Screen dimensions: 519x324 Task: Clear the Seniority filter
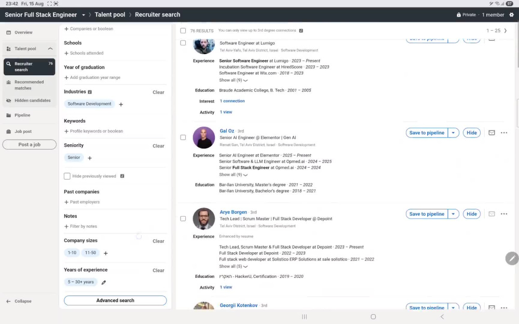[x=158, y=146]
